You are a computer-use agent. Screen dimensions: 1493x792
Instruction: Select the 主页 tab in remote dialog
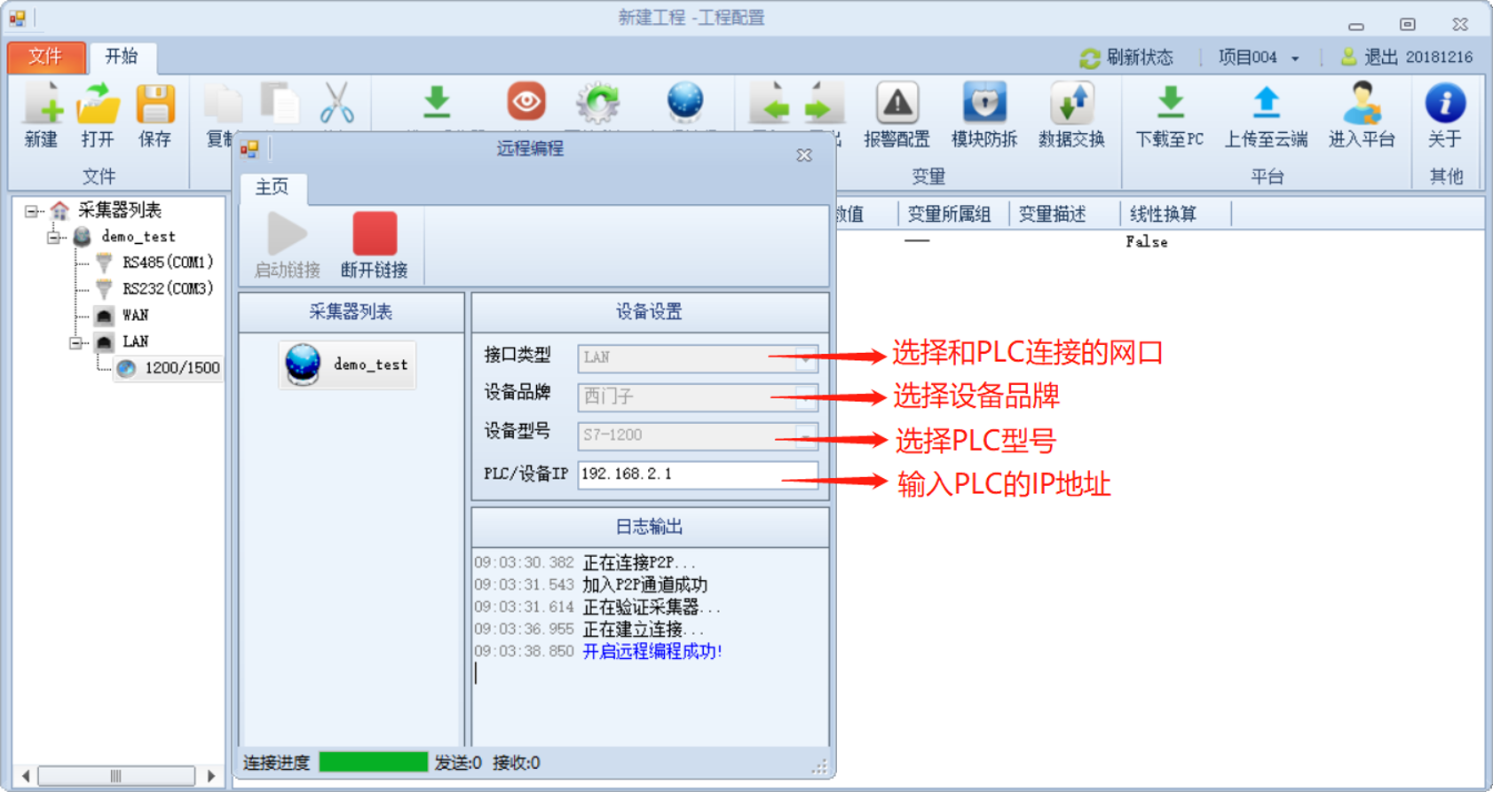(x=273, y=187)
